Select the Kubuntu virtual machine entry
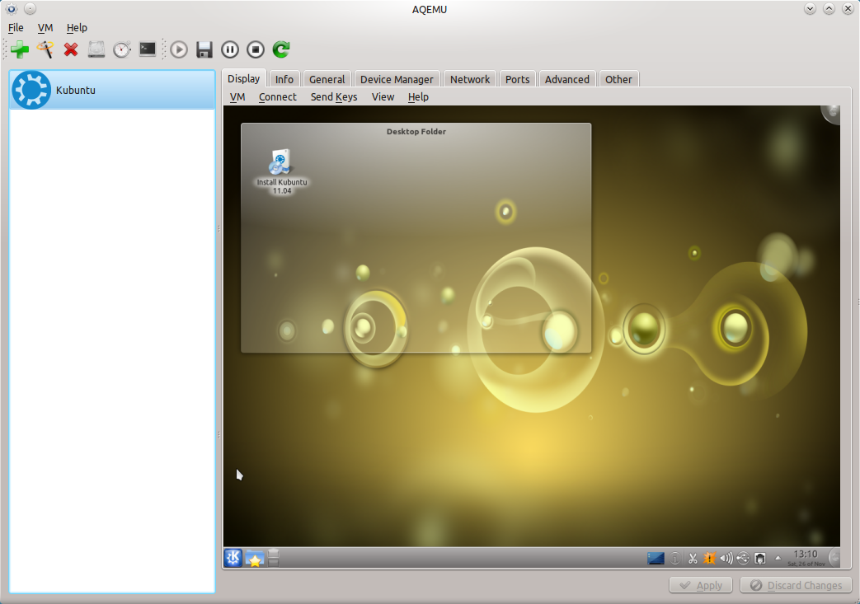The height and width of the screenshot is (604, 860). click(x=112, y=90)
